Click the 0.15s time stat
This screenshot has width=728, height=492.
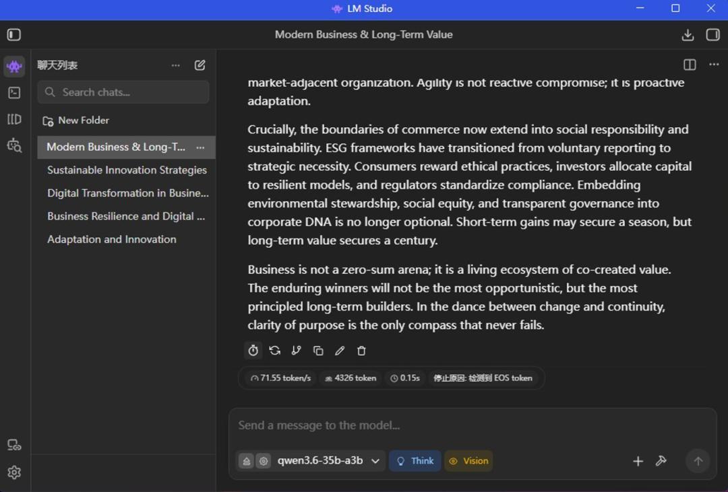(x=405, y=378)
